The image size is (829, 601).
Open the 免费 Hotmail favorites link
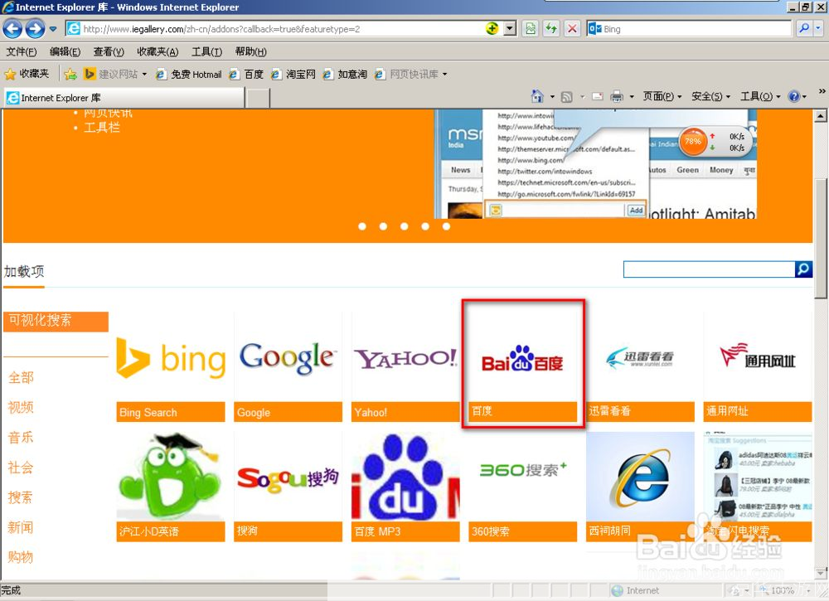pos(189,74)
